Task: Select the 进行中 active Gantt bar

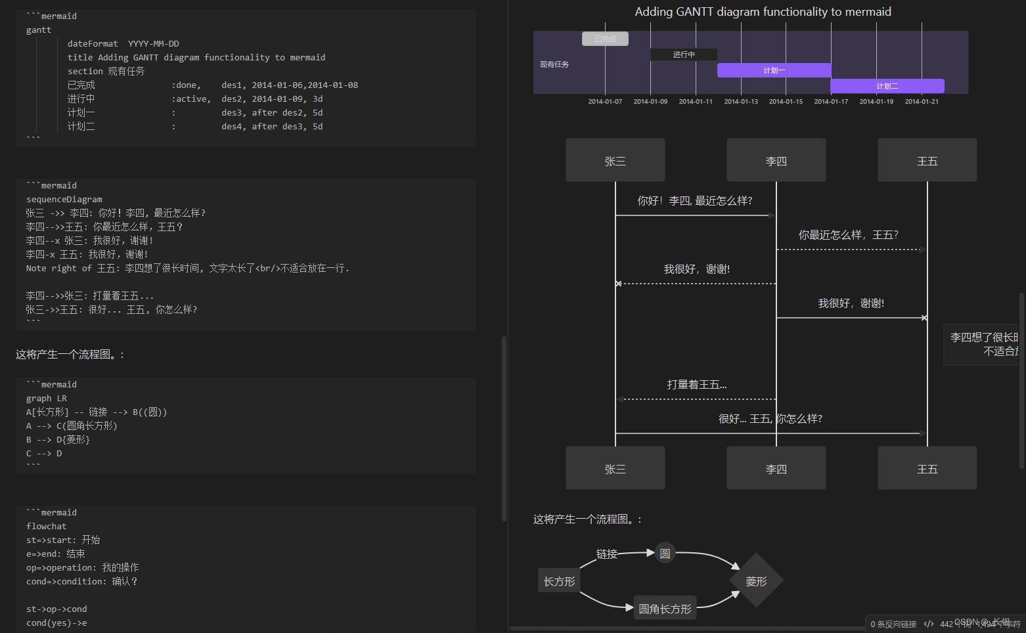Action: [x=684, y=55]
